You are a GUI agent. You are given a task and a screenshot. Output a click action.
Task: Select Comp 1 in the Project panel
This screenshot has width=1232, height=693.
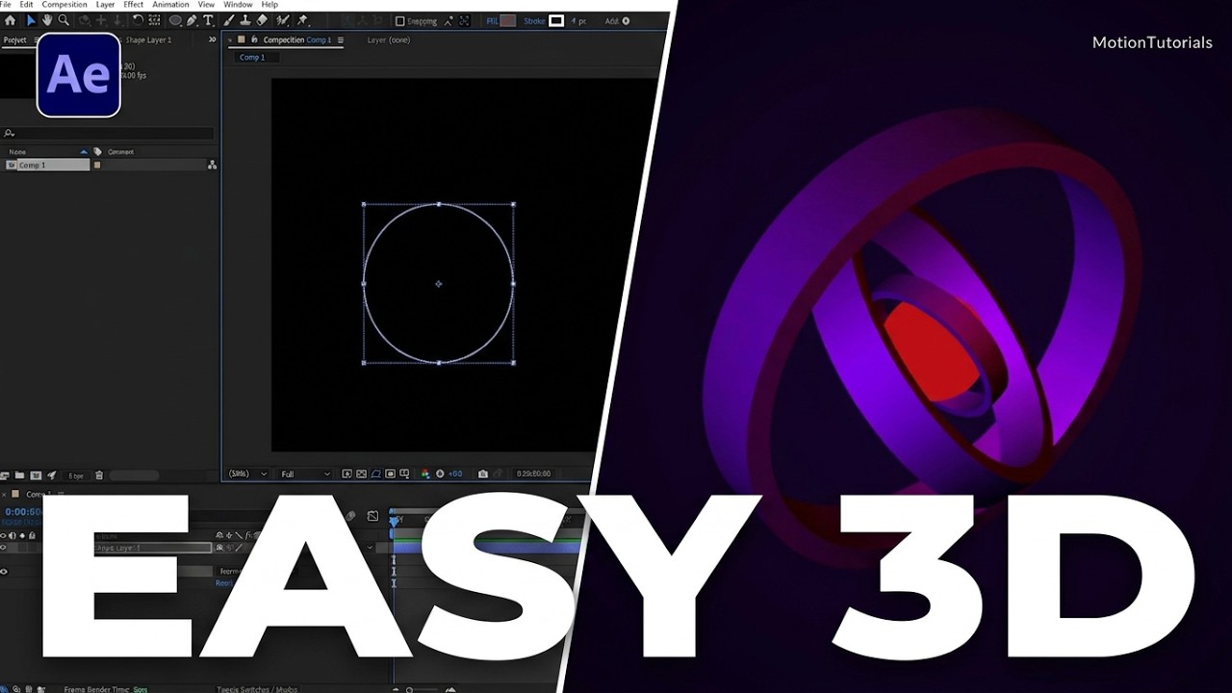(47, 166)
